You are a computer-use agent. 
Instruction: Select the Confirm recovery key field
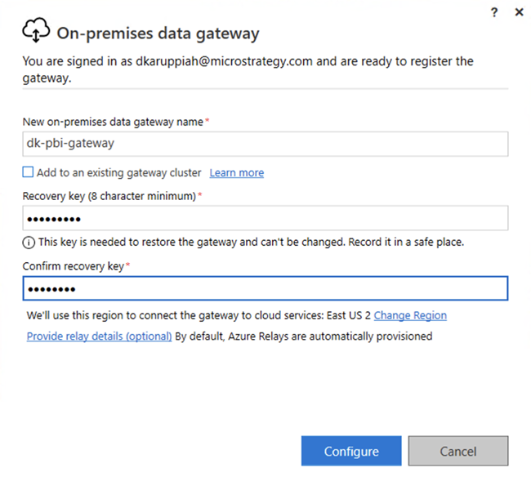[265, 288]
